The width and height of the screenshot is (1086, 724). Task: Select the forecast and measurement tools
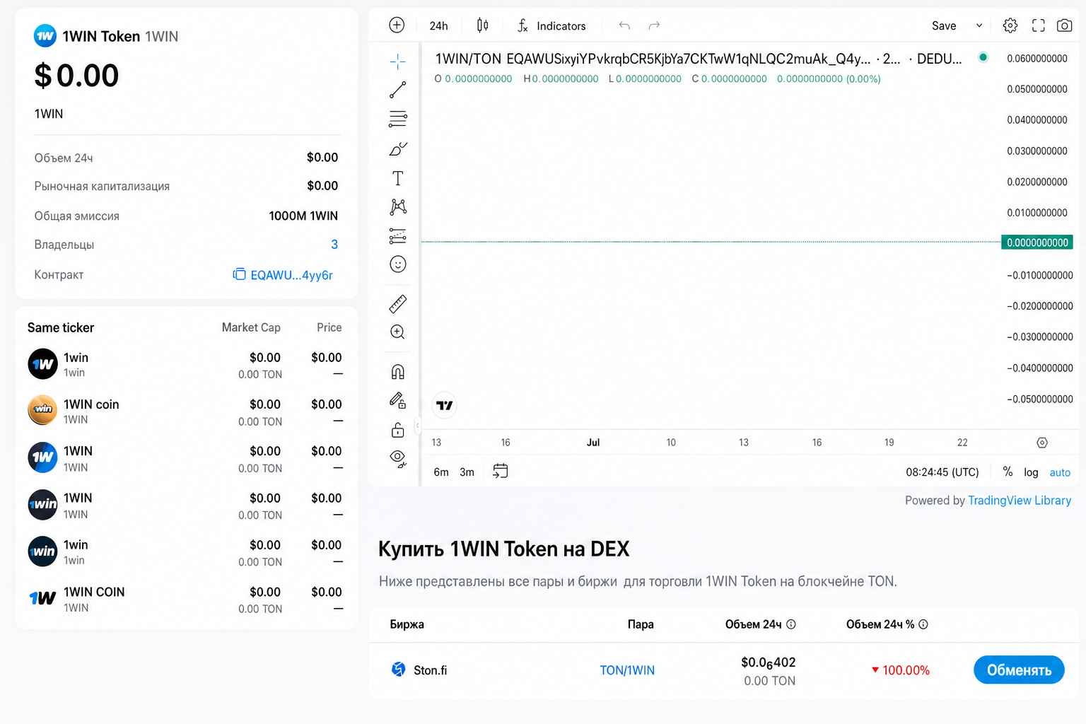tap(398, 235)
